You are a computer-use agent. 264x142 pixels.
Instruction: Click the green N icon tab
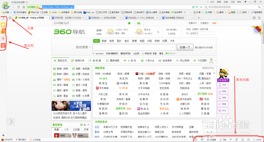point(139,23)
